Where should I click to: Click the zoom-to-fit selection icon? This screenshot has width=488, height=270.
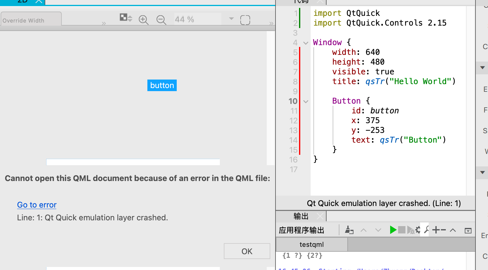point(245,20)
